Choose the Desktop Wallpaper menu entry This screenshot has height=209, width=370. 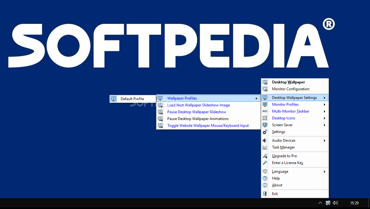[295, 82]
